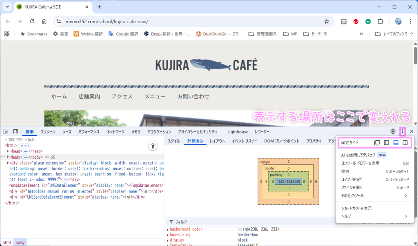Expand the background-color computed property
This screenshot has height=246, width=418.
[x=168, y=229]
